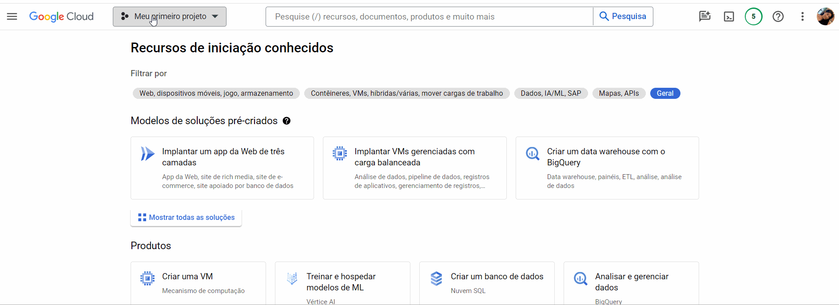Filter by Web, dispositivos móveis, jogo, armazenamento
The height and width of the screenshot is (305, 839).
pyautogui.click(x=216, y=93)
